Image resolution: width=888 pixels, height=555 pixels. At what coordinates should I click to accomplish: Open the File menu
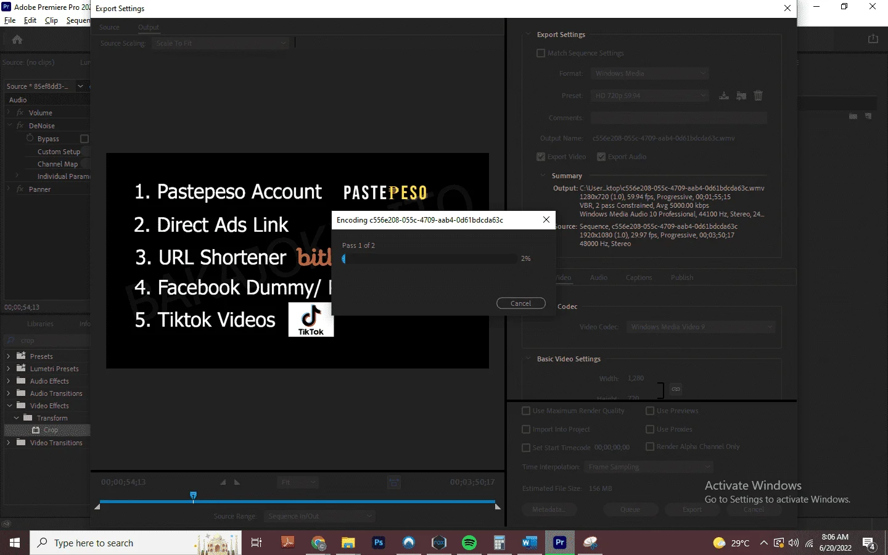[x=10, y=20]
